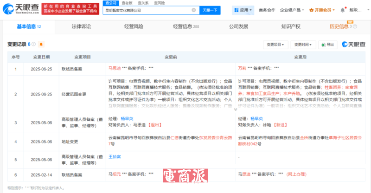Image resolution: width=371 pixels, height=193 pixels.
Task: Switch to the 法律诉讼 tab
Action: pyautogui.click(x=81, y=26)
